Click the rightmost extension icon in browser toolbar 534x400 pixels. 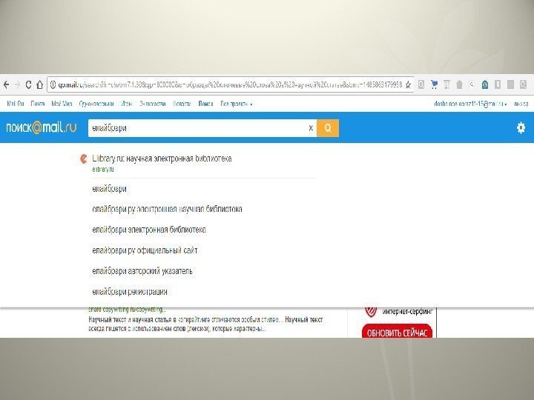[523, 84]
